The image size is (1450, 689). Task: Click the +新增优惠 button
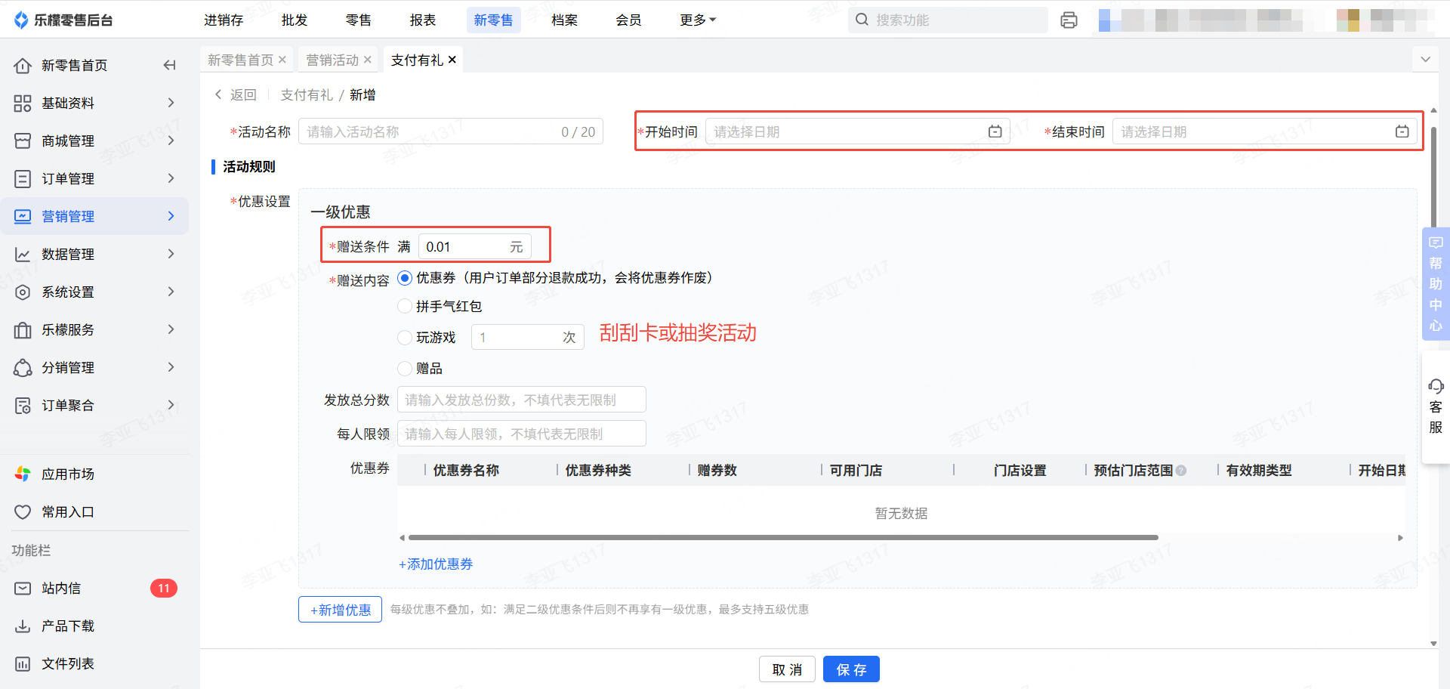coord(340,610)
